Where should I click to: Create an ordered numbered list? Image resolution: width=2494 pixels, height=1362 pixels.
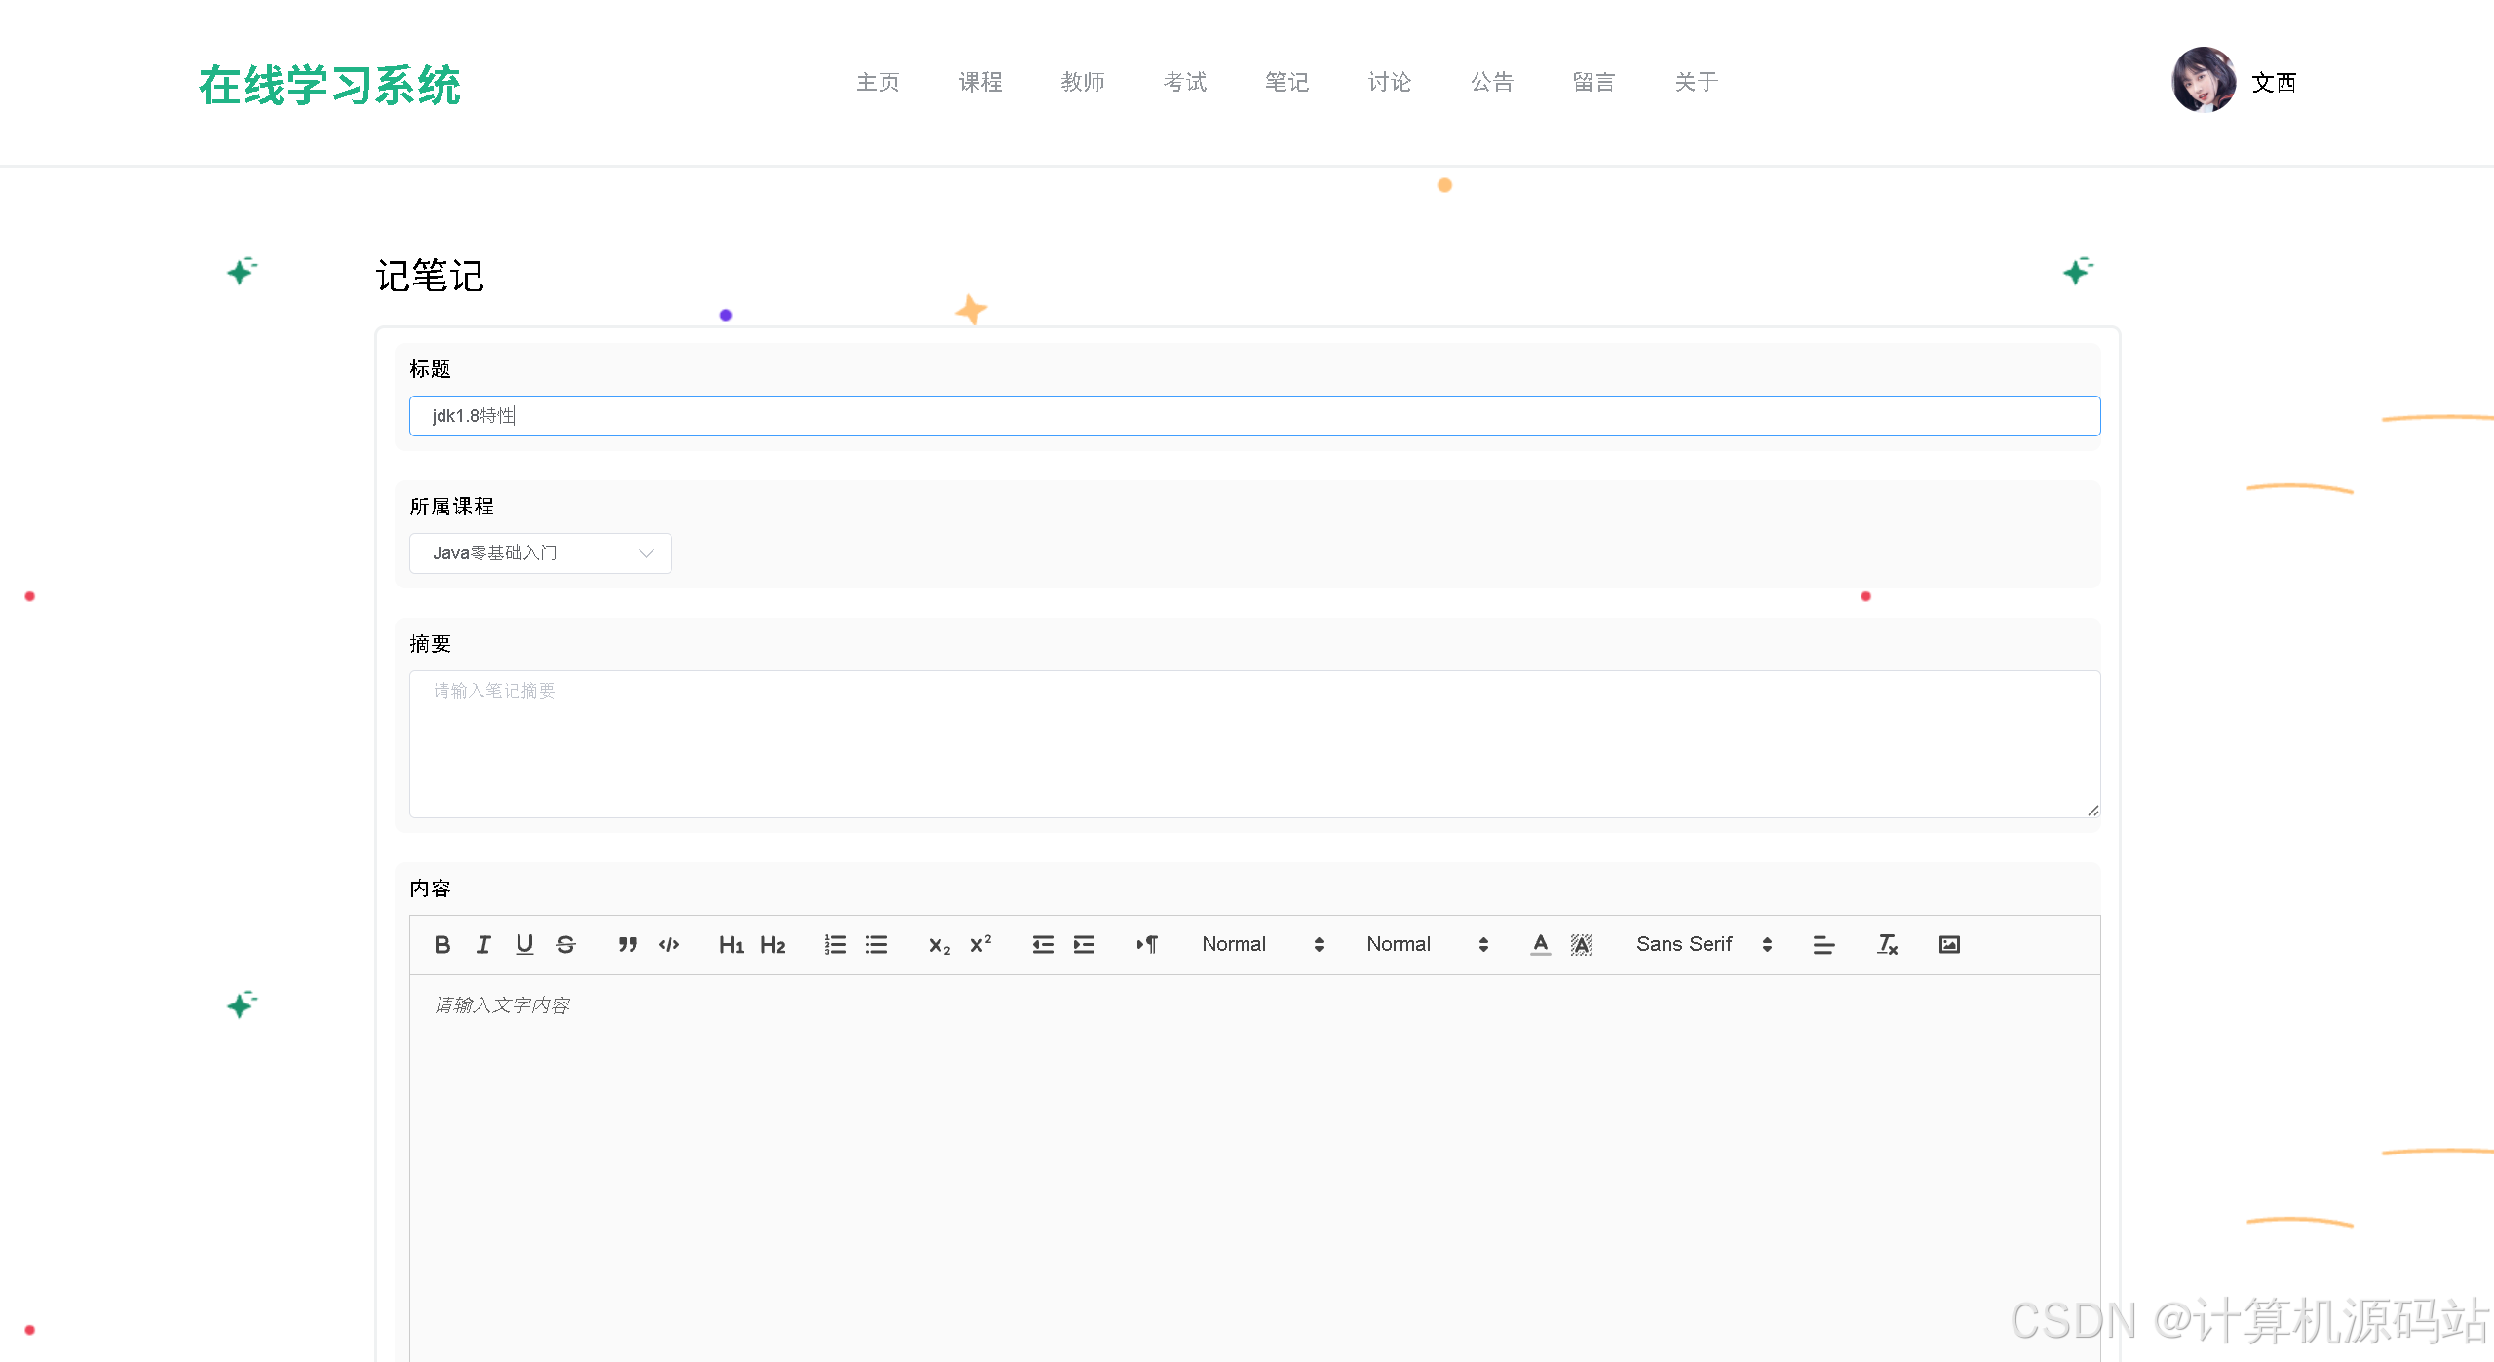tap(835, 944)
